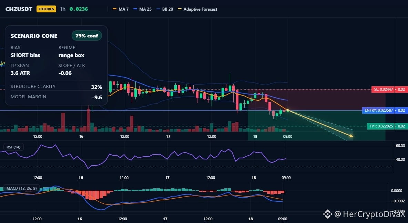Click the 32% structure clarity value
The height and width of the screenshot is (223, 408).
point(96,87)
